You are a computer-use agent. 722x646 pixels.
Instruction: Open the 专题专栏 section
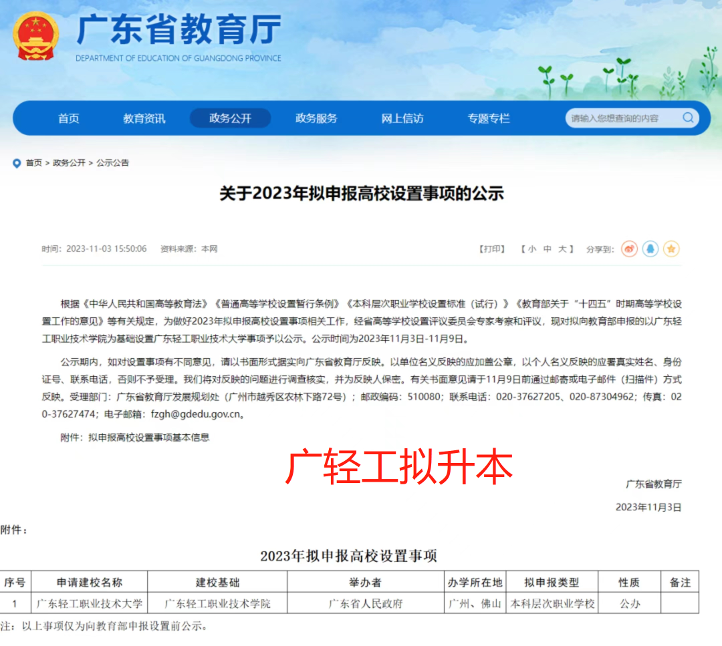[x=487, y=118]
